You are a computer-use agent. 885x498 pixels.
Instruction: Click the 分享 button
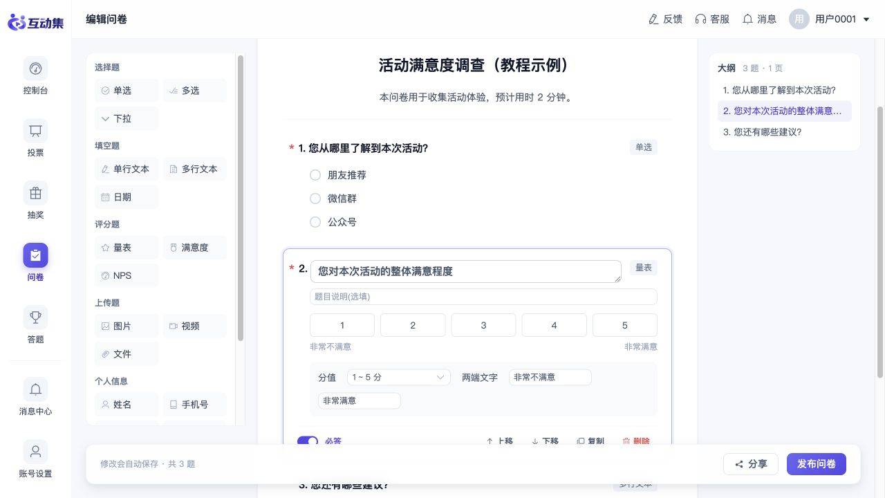751,464
